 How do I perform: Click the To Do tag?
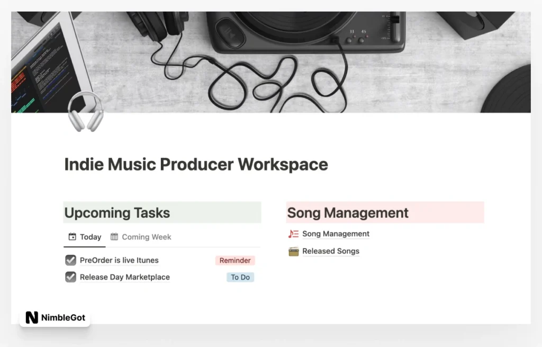[240, 278]
